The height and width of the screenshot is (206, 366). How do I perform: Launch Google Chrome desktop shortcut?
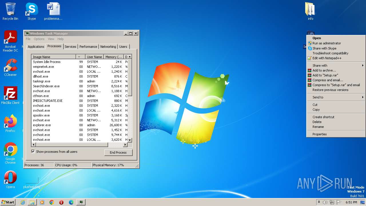(x=10, y=153)
